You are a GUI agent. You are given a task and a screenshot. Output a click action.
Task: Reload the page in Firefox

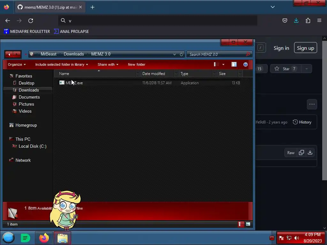[31, 20]
